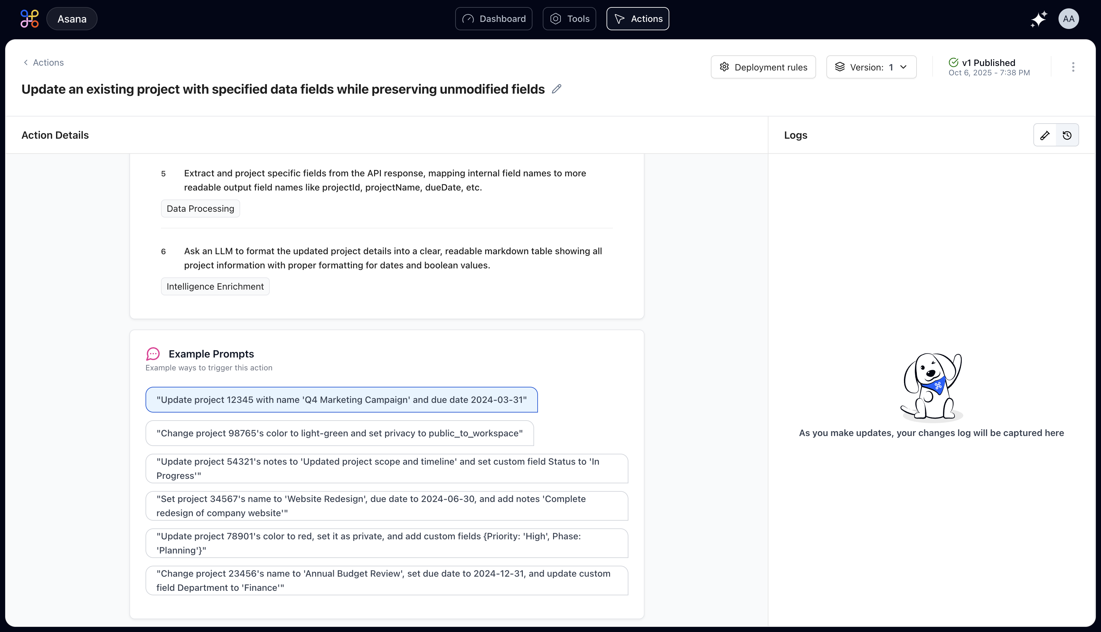
Task: Switch to the Logs history clock view
Action: click(1067, 135)
